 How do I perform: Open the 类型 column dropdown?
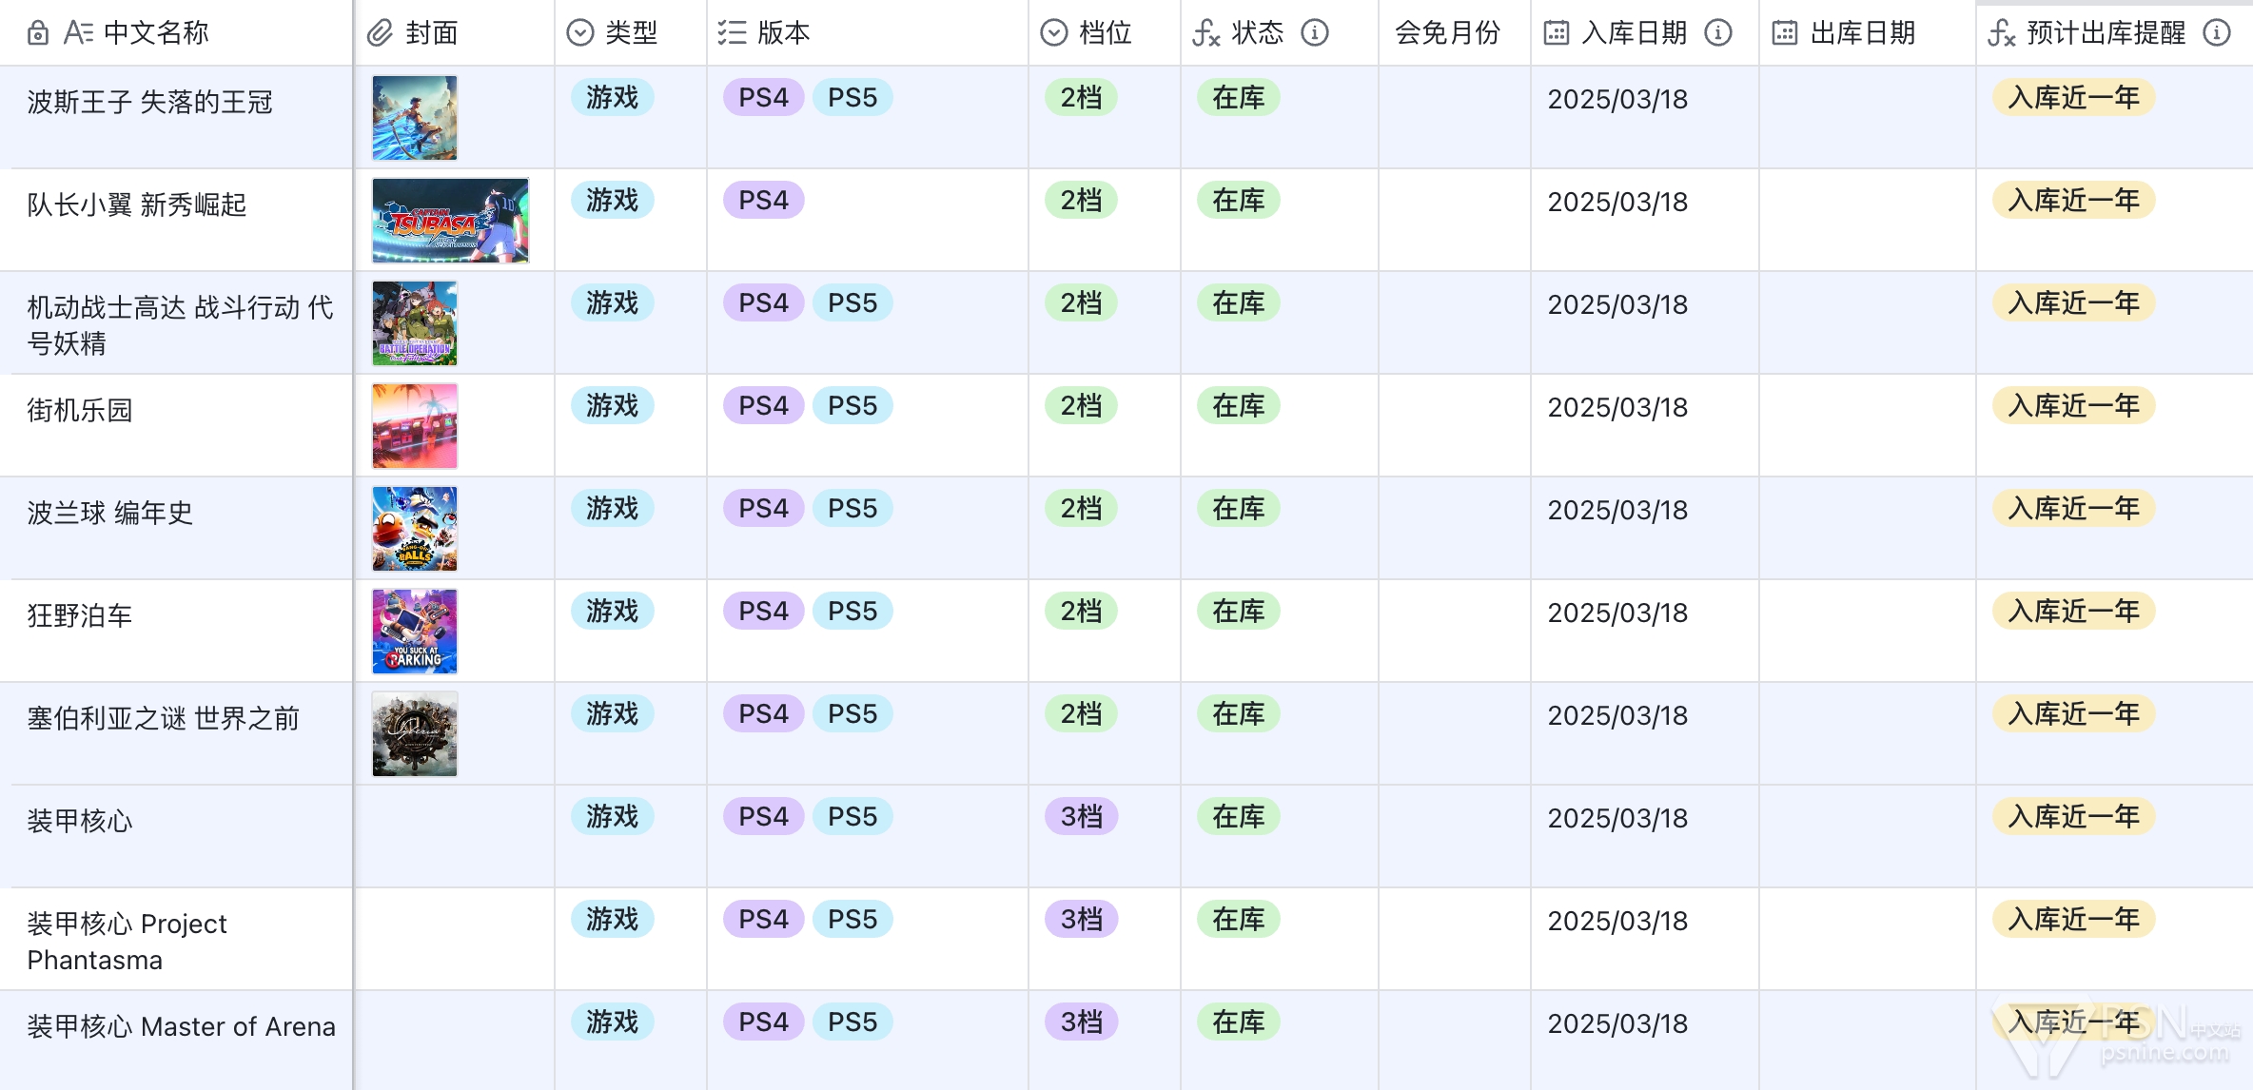[x=580, y=33]
